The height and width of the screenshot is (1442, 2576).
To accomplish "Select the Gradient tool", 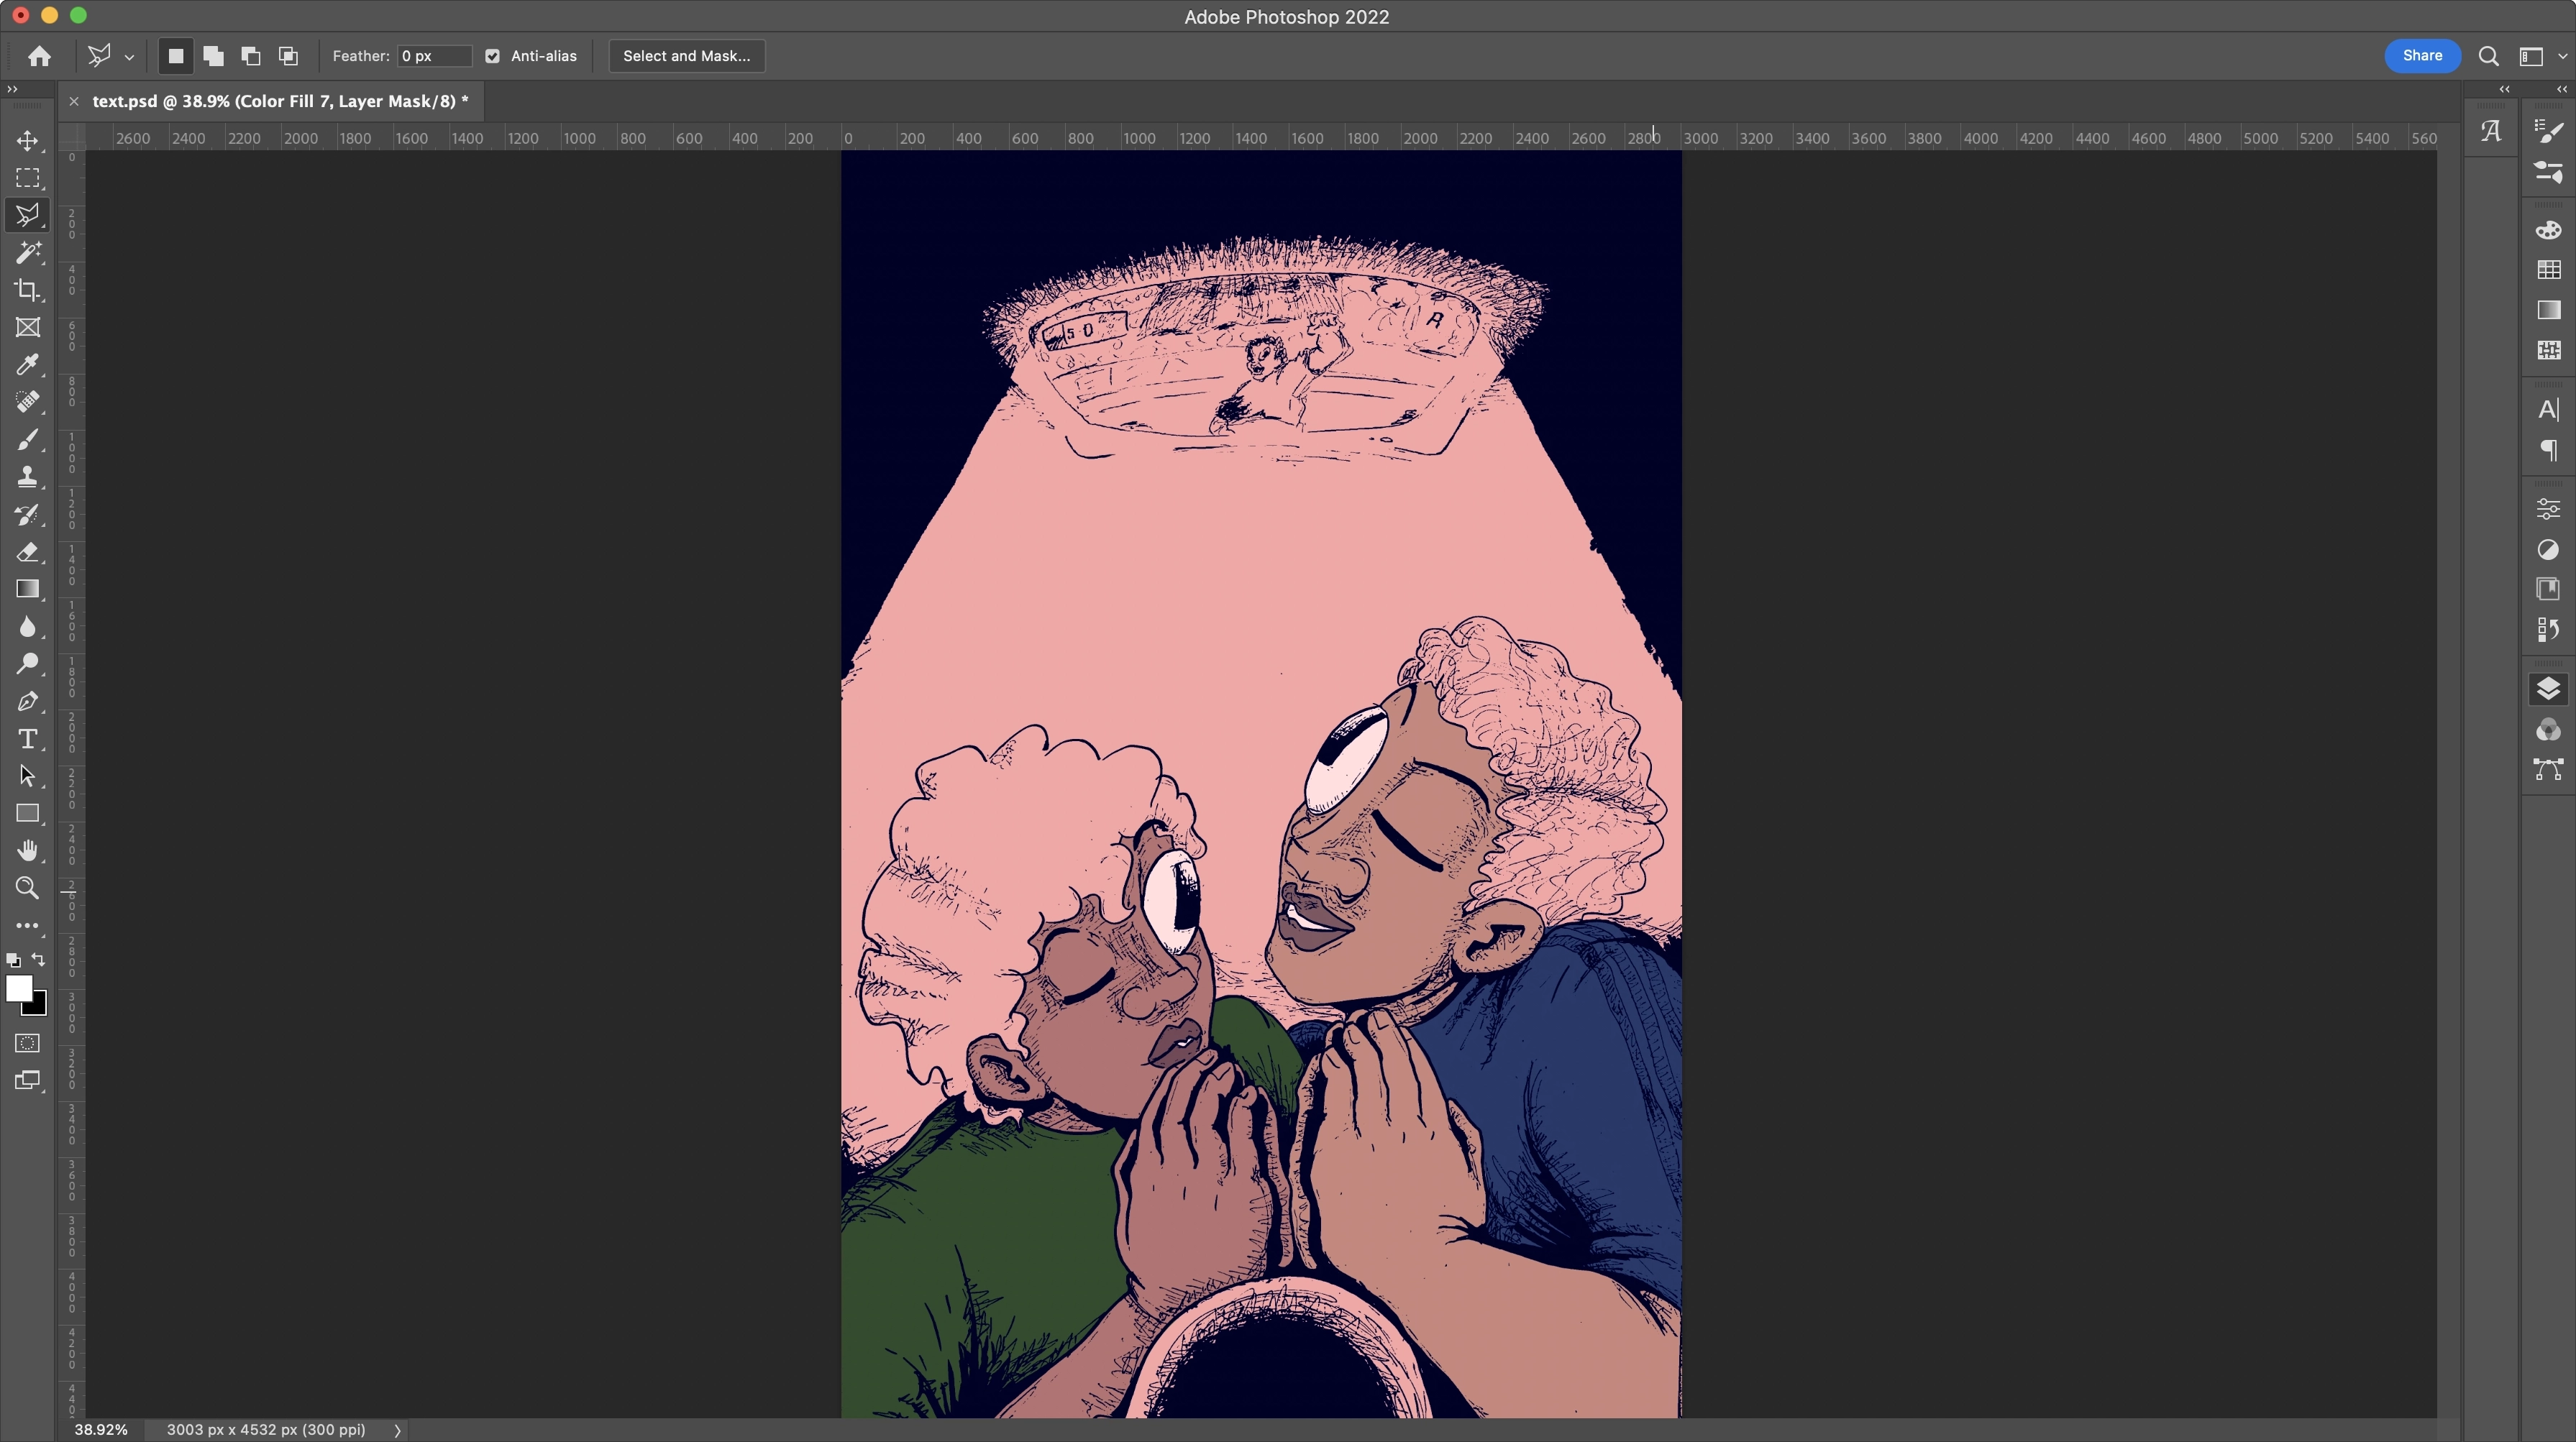I will [28, 589].
